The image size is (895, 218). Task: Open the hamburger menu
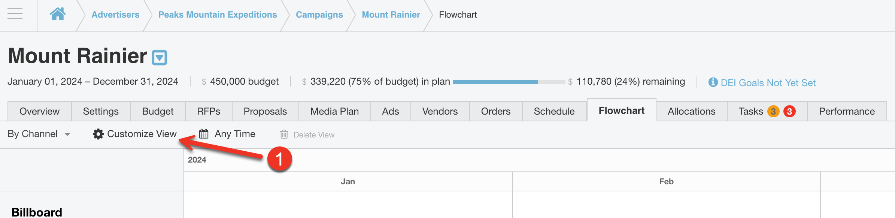[x=15, y=14]
